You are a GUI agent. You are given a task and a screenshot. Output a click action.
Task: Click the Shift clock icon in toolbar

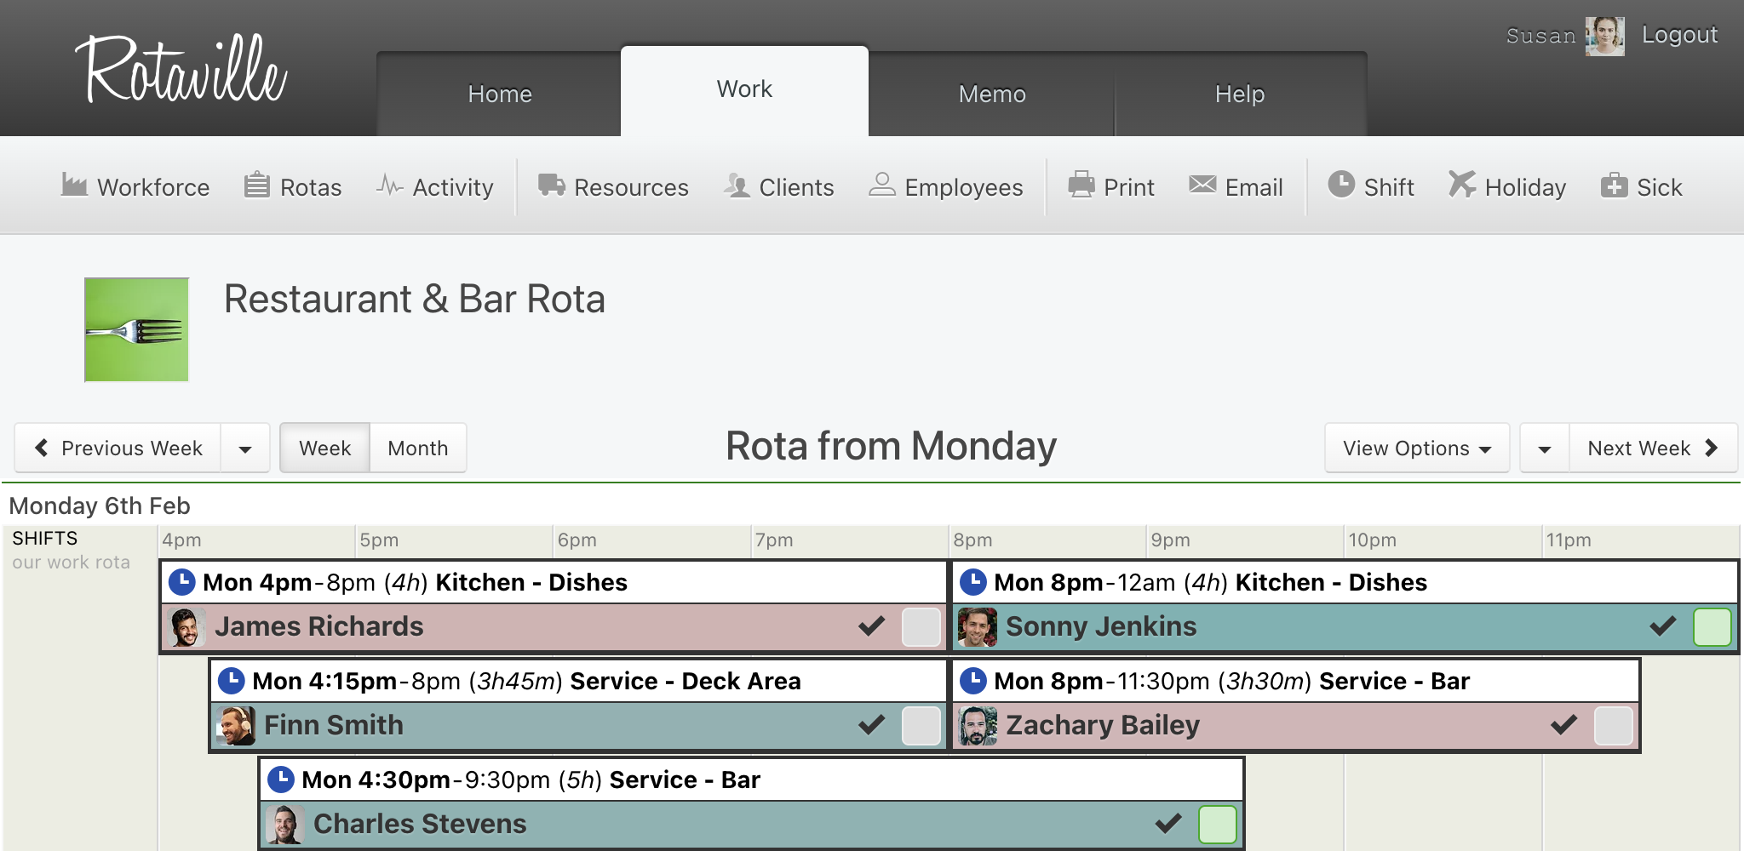pyautogui.click(x=1341, y=184)
